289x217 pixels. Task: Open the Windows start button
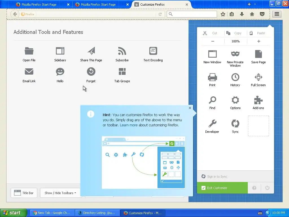click(14, 213)
